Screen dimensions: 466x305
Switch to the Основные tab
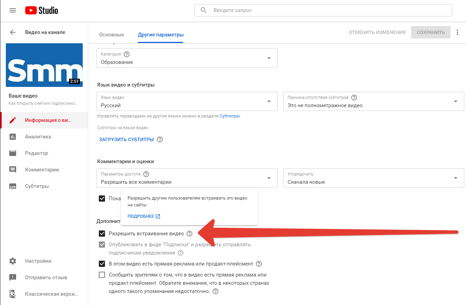click(112, 35)
